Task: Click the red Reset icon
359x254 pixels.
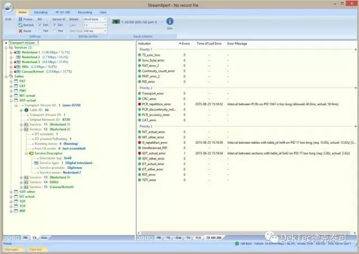Action: point(21,31)
